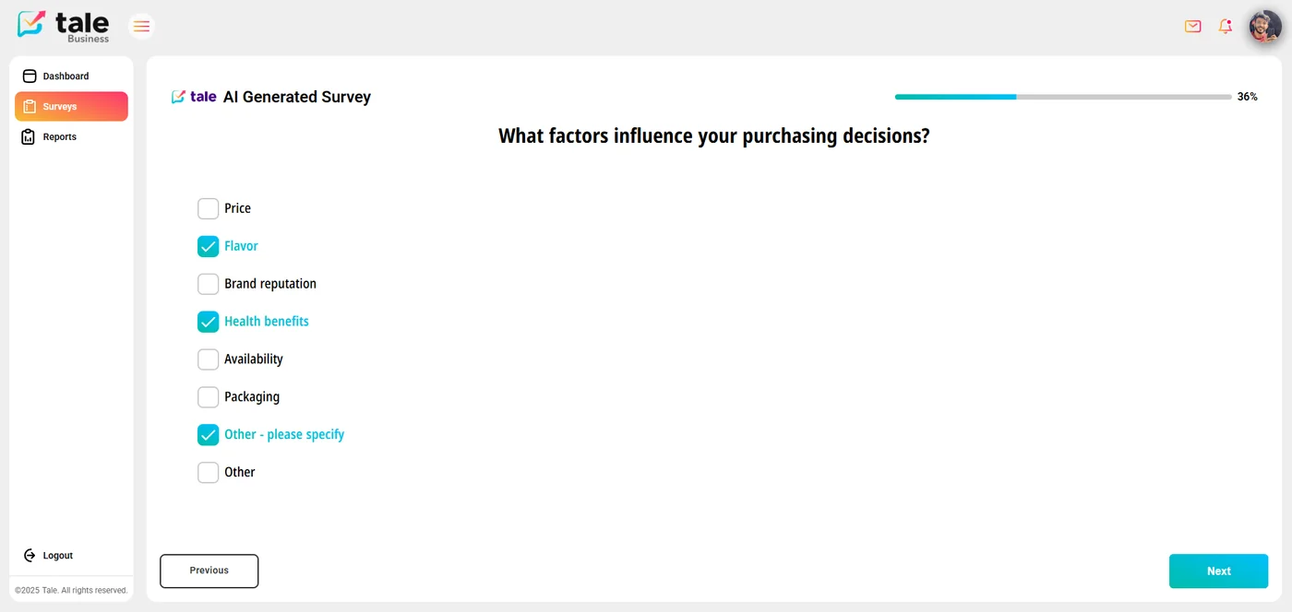1292x612 pixels.
Task: Enable the Brand reputation checkbox
Action: [208, 284]
